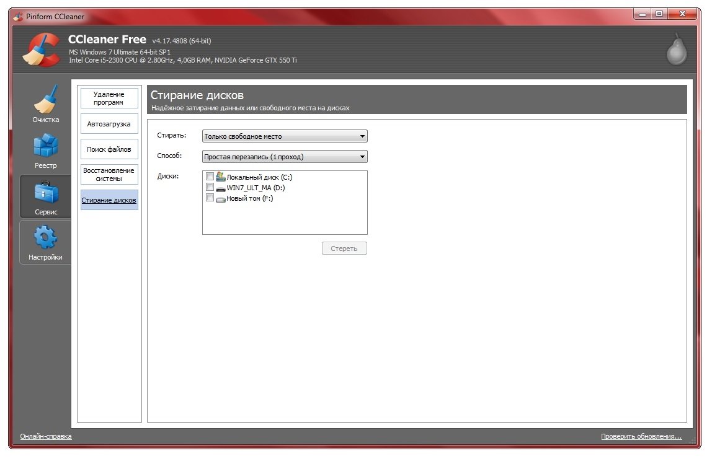Image resolution: width=712 pixels, height=461 pixels.
Task: Select Новый том (F:) label
Action: pos(250,198)
